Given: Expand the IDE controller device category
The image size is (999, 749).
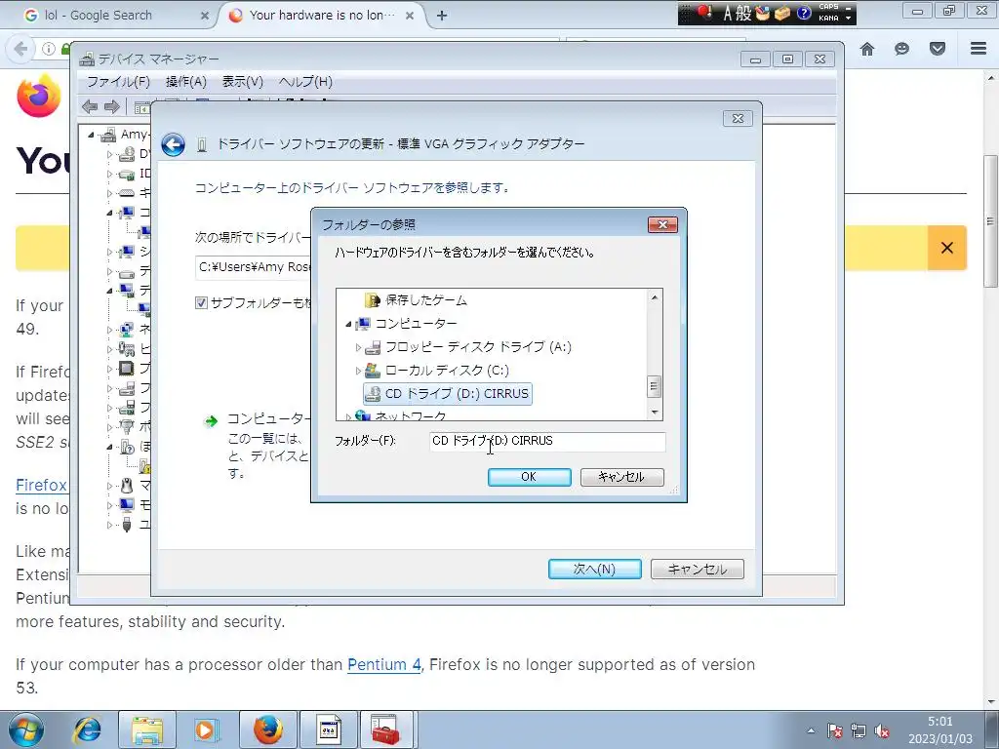Looking at the screenshot, I should 109,174.
